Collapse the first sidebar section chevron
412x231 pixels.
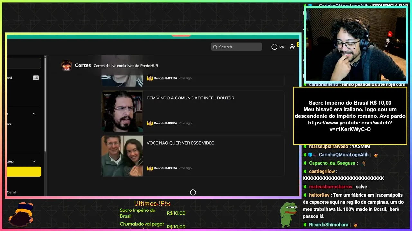pyautogui.click(x=34, y=114)
